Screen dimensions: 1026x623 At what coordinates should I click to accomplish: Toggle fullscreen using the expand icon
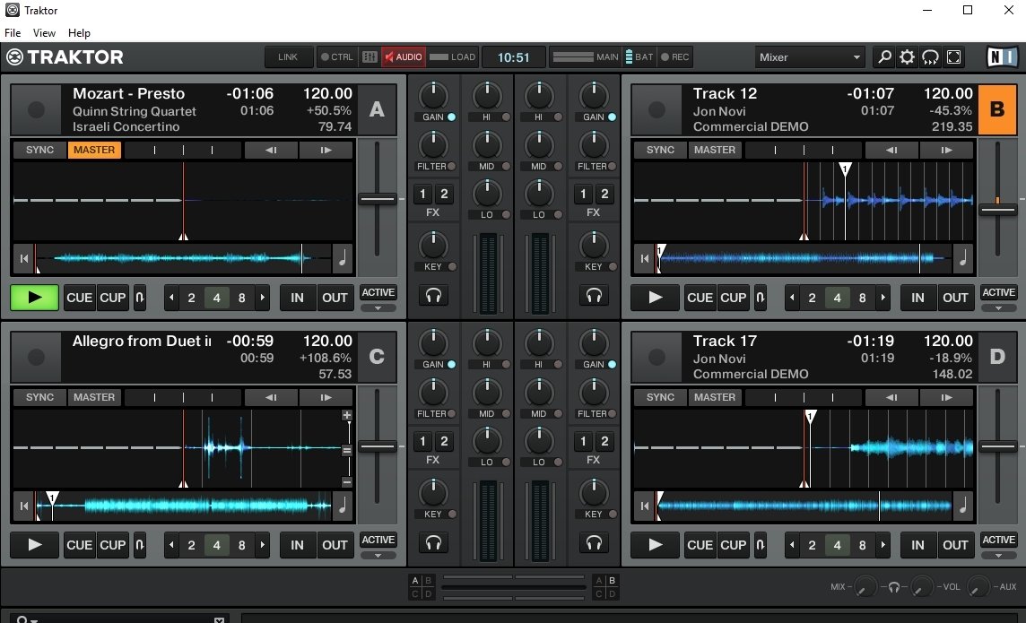952,56
